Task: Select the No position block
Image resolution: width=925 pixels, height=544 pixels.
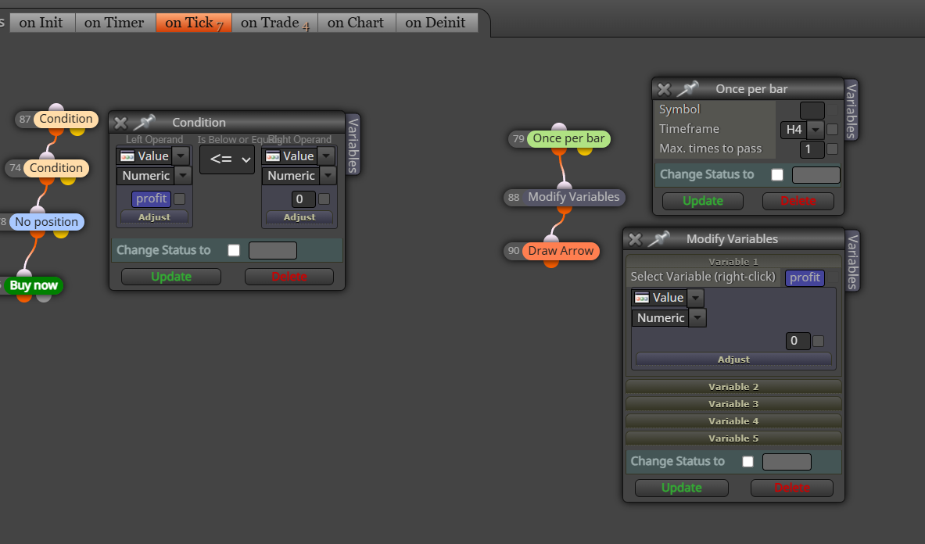Action: click(x=46, y=222)
